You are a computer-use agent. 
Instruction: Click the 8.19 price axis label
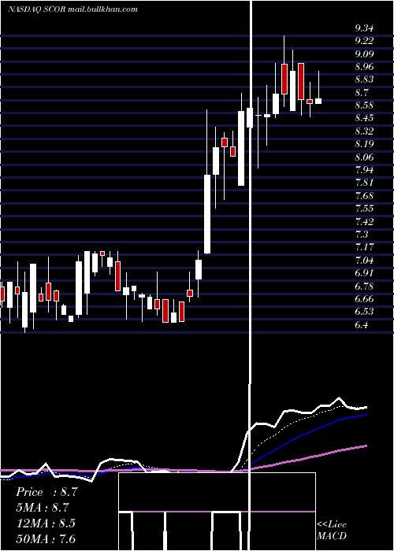click(x=364, y=144)
